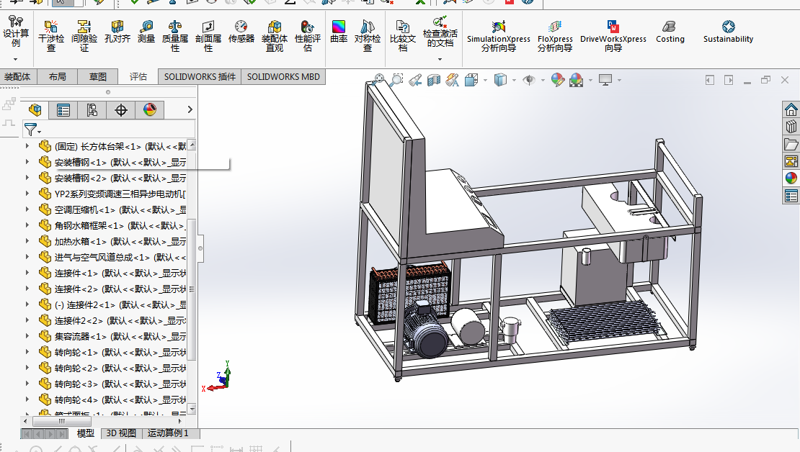Expand the 空调压缩机<1> tree node
Viewport: 800px width, 452px height.
27,209
